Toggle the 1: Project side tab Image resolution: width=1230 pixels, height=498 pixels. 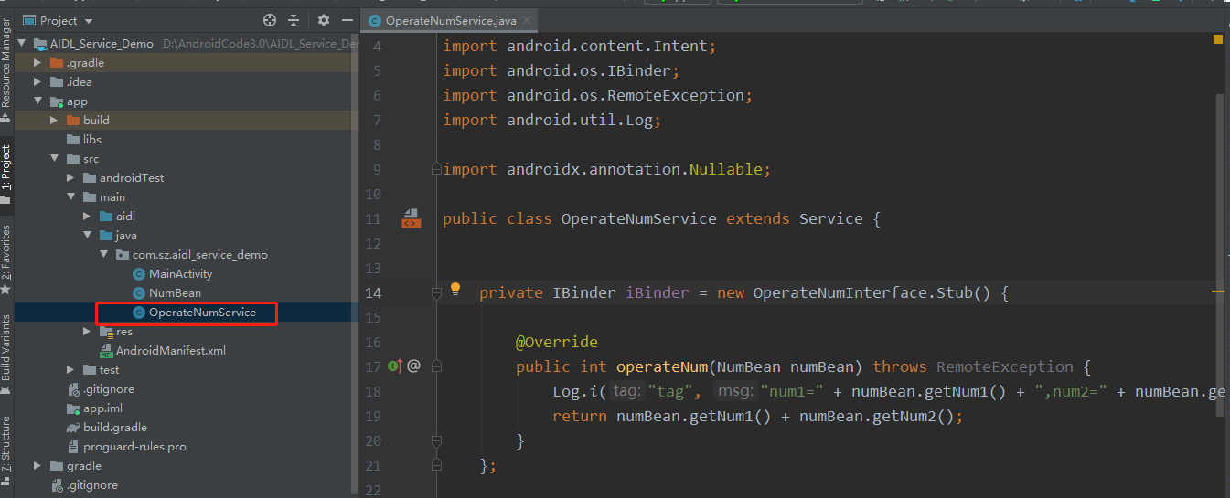point(6,174)
